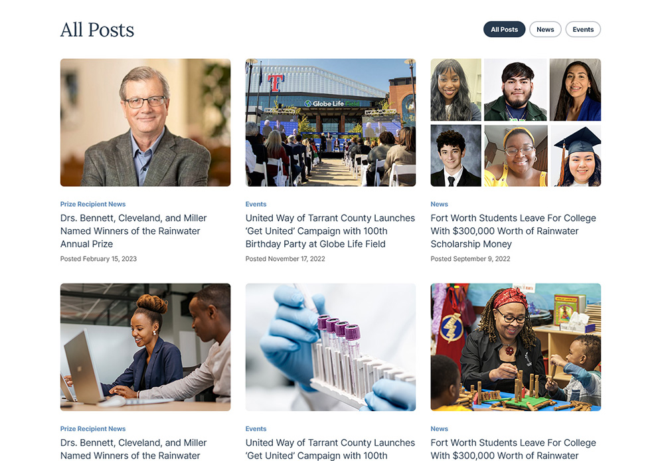
Task: Click Prize Recipient News label below the glasses man photo
Action: click(93, 204)
